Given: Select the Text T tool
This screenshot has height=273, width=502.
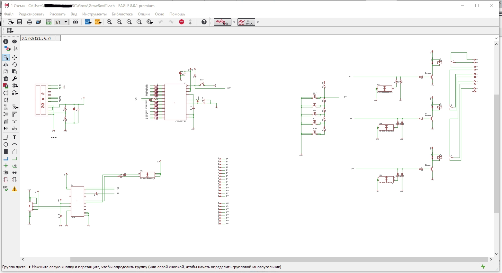Looking at the screenshot, I should coord(14,137).
